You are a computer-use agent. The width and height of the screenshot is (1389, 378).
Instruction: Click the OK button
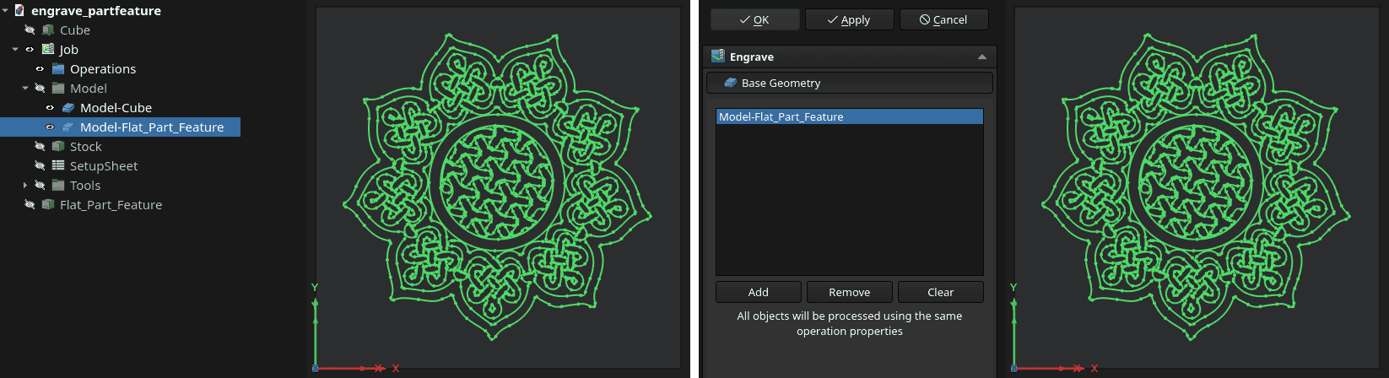pos(754,19)
